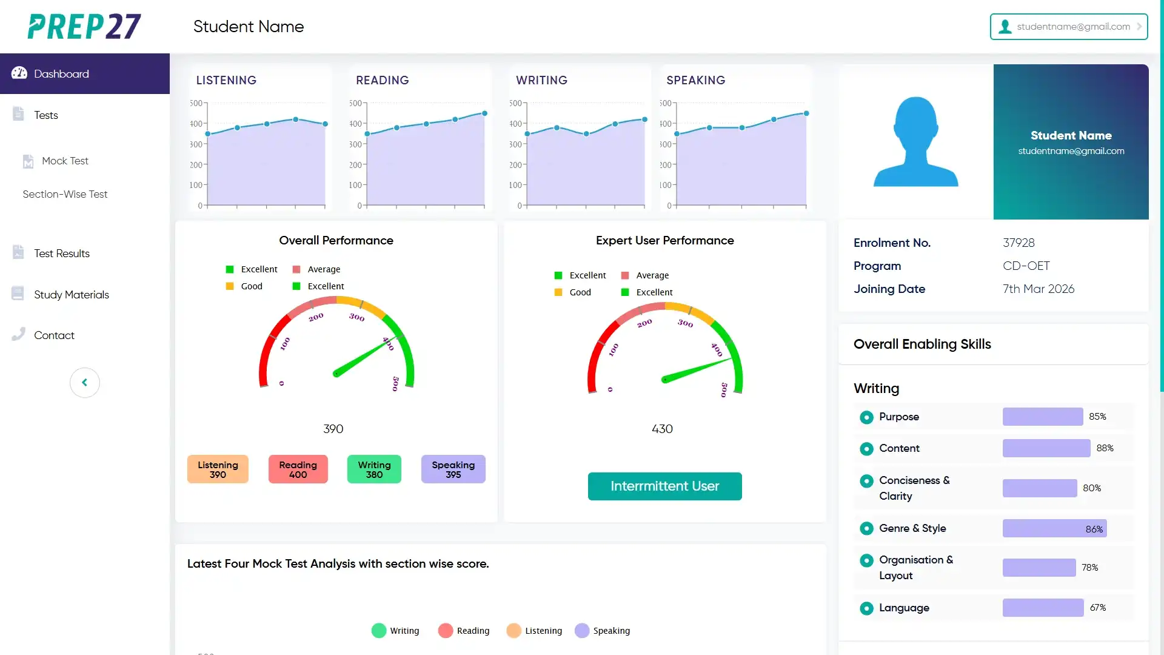Toggle the Excellent legend in Overall Performance
Screen dimensions: 1164x655
[250, 269]
